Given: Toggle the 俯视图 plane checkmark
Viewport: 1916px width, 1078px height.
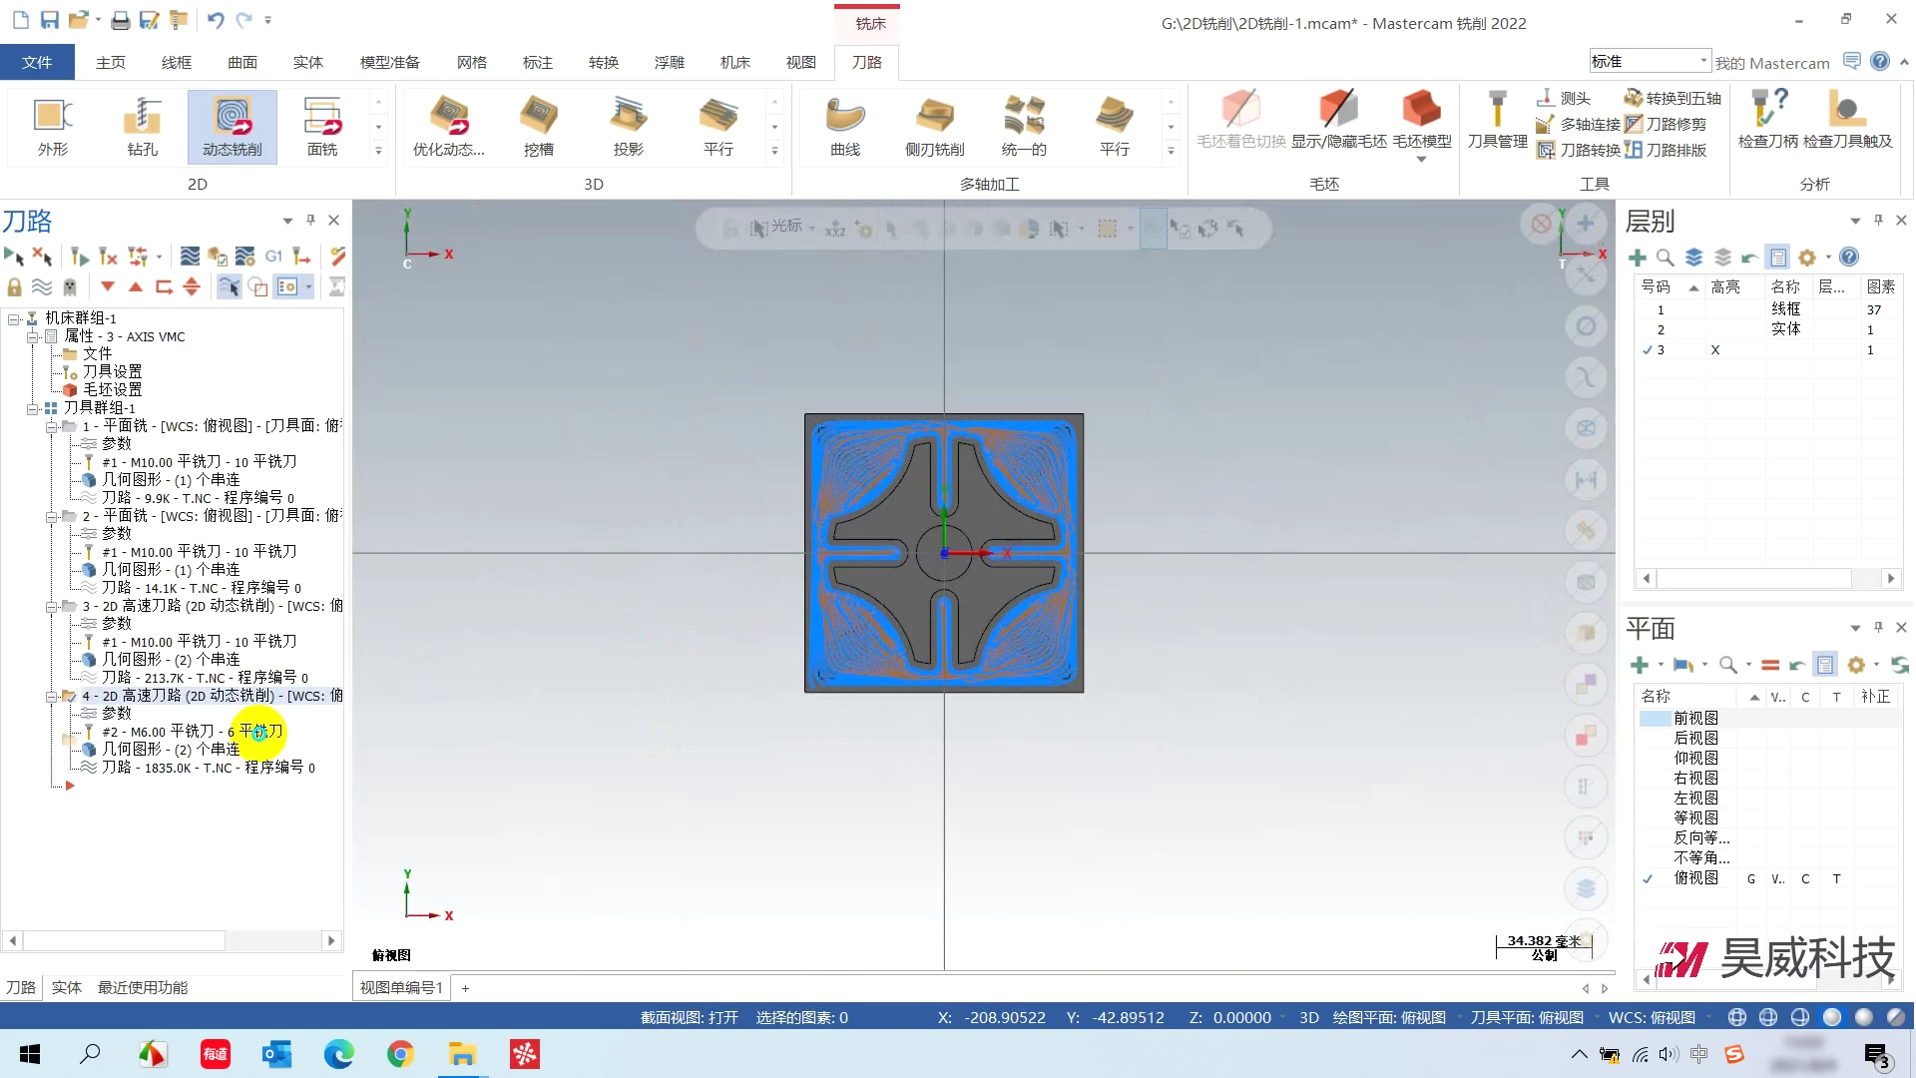Looking at the screenshot, I should point(1648,878).
